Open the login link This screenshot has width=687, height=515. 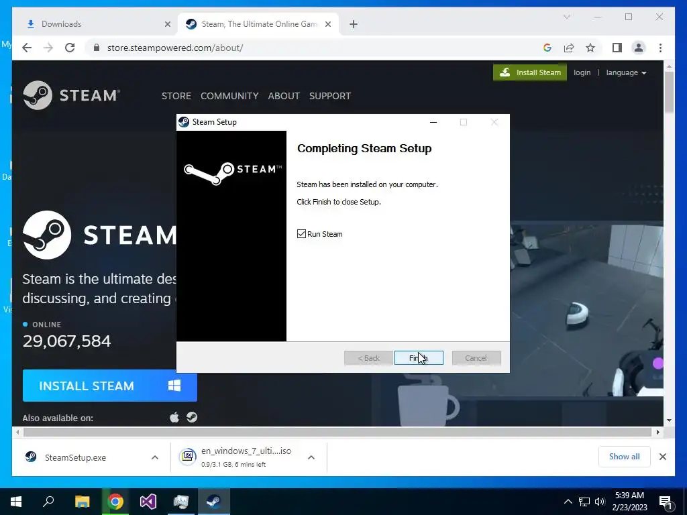(x=582, y=72)
